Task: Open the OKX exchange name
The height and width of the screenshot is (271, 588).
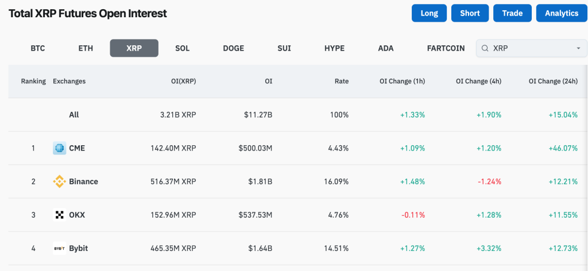Action: [x=77, y=215]
